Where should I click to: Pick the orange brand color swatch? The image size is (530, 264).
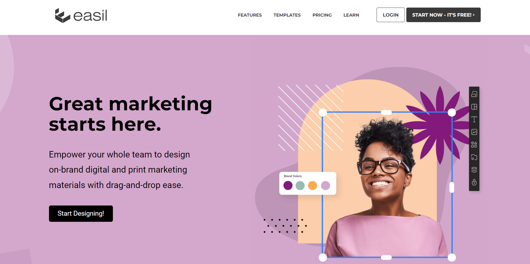click(x=312, y=185)
